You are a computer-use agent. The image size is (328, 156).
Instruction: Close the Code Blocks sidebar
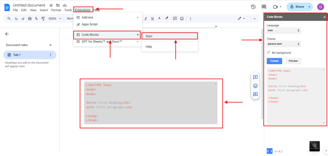point(324,17)
